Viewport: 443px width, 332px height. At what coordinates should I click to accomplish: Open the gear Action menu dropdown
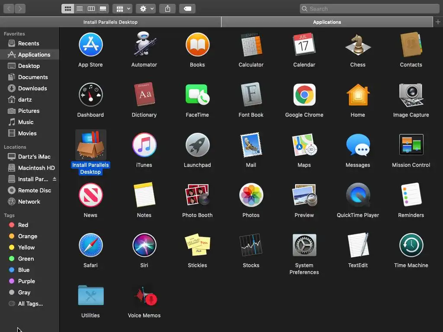(146, 9)
